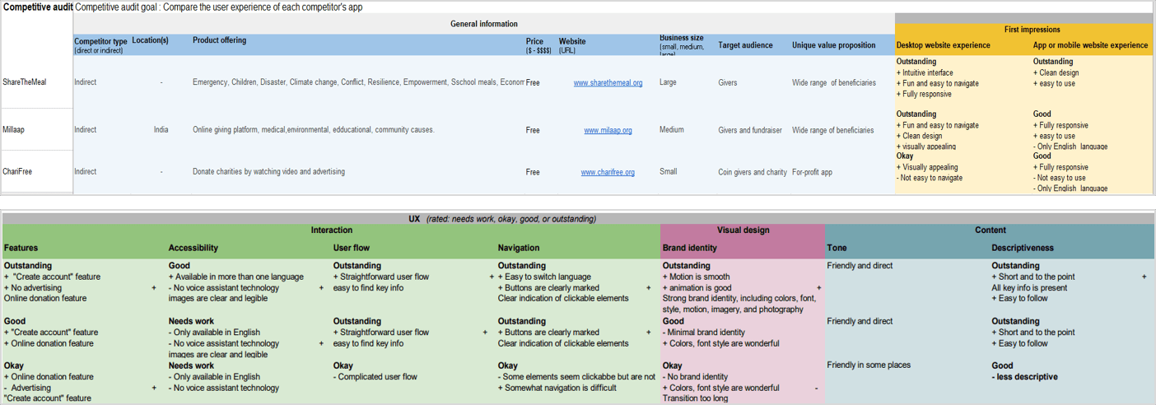This screenshot has width=1156, height=405.
Task: Select the 'Friendly in some places' tone cell
Action: tap(869, 365)
